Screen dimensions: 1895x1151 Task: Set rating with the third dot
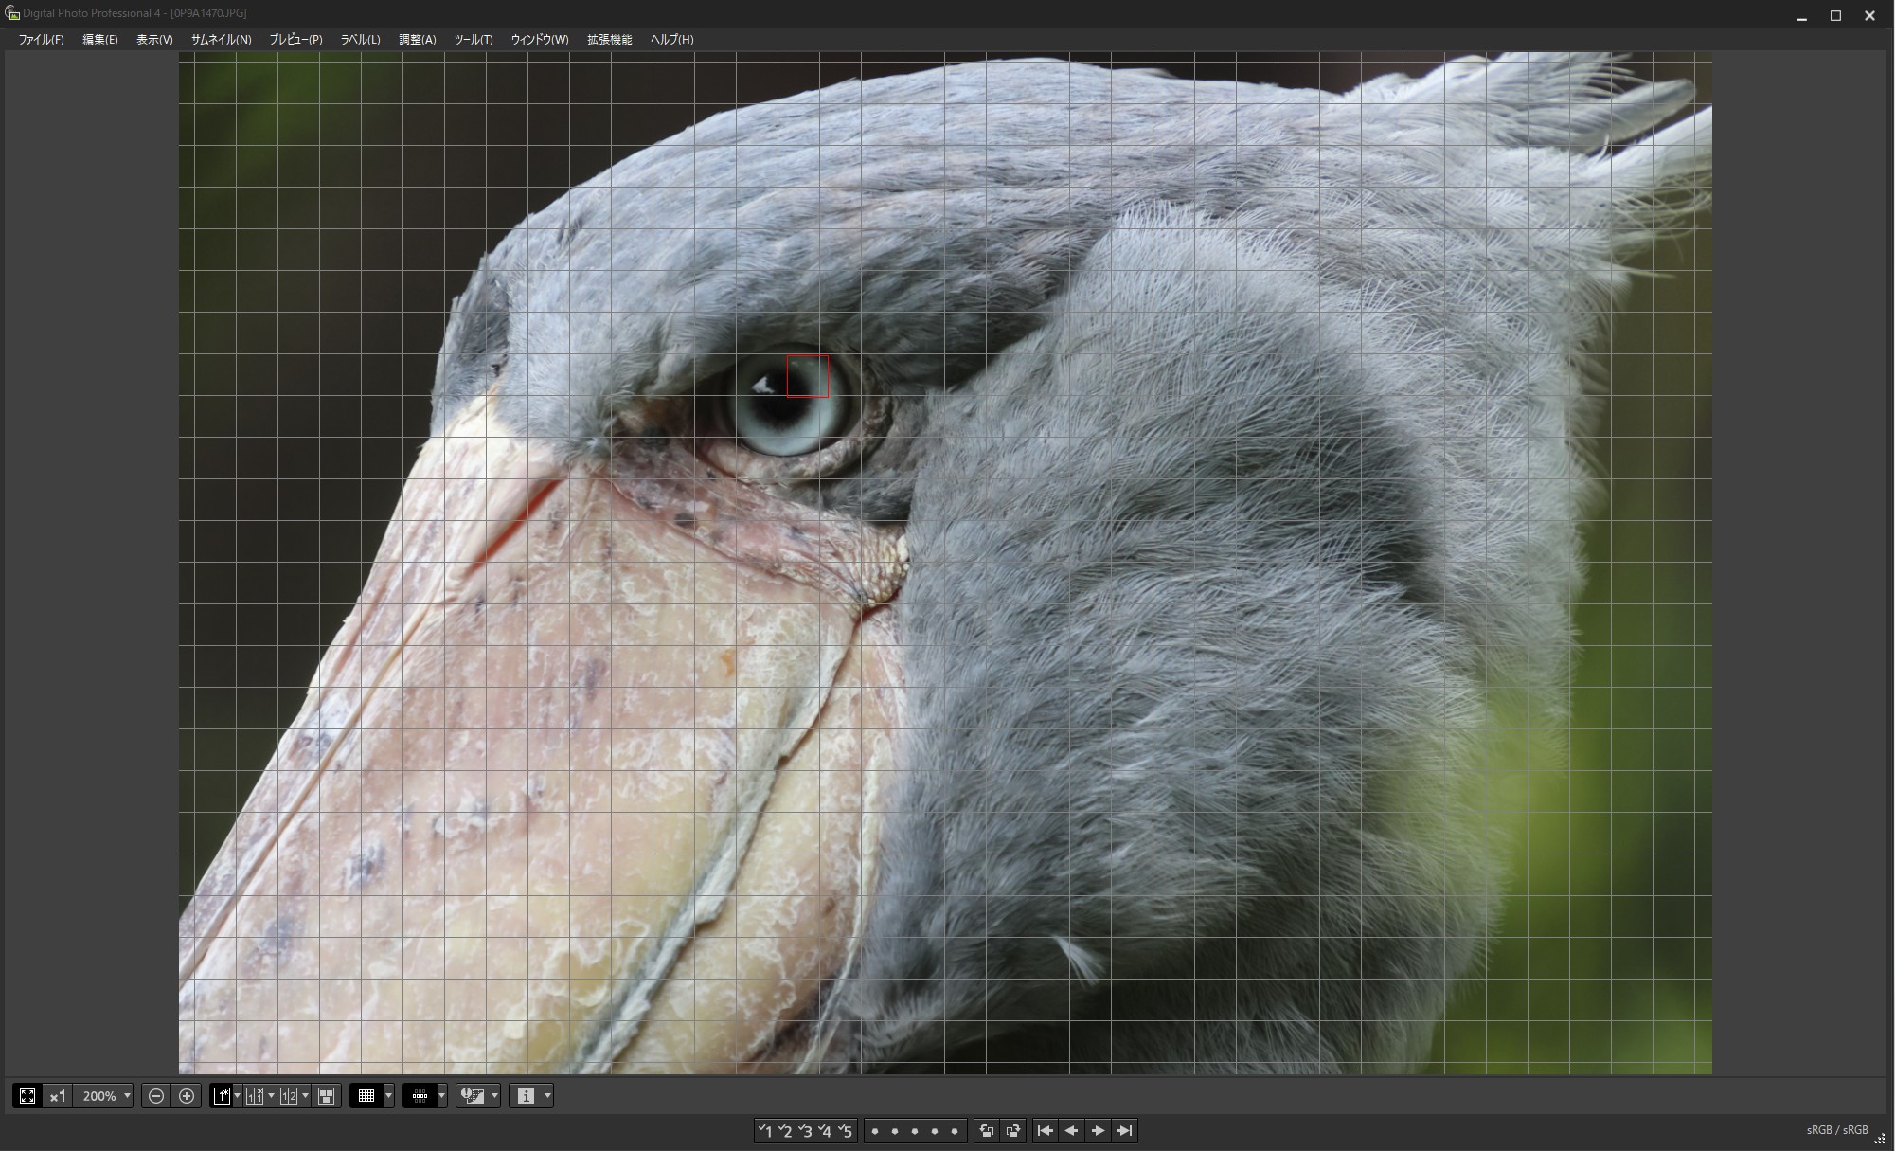915,1130
